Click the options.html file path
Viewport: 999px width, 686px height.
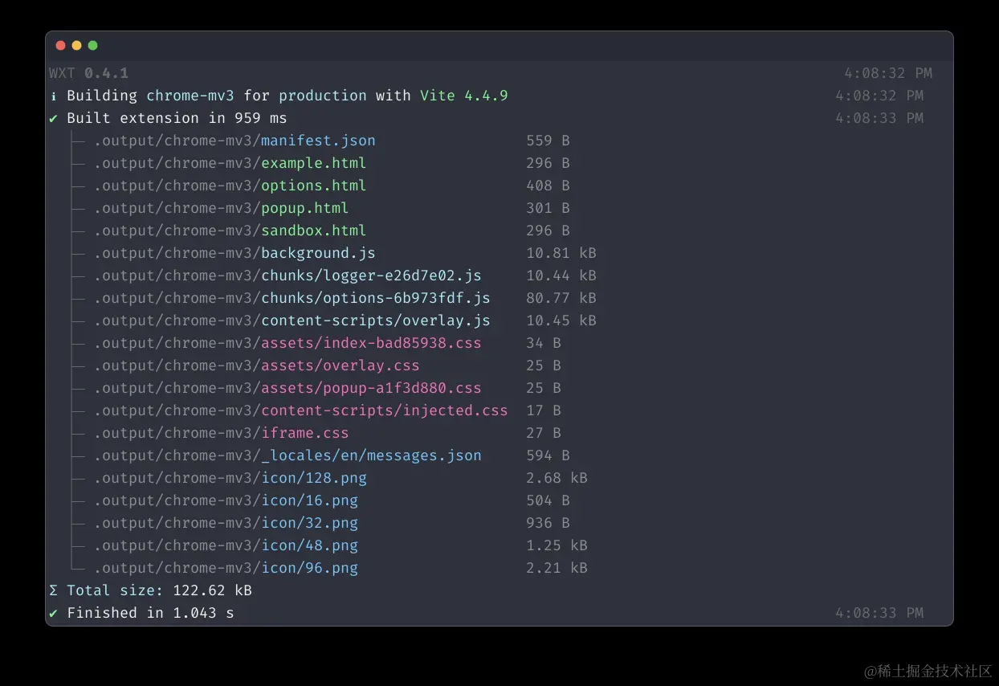230,186
